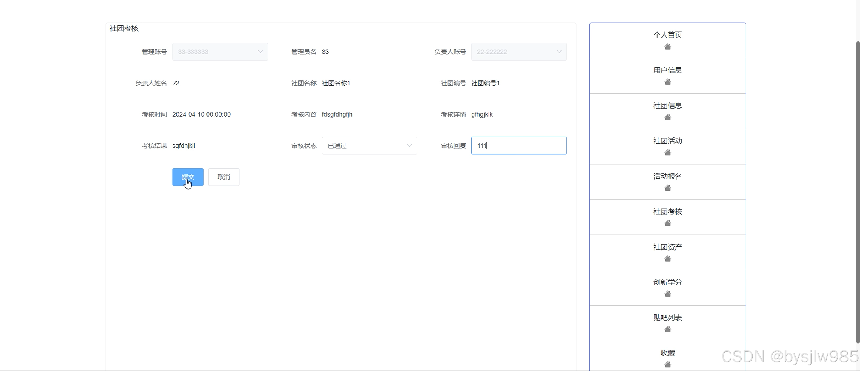The width and height of the screenshot is (860, 371).
Task: Click the 管理员名 value 33
Action: point(325,52)
